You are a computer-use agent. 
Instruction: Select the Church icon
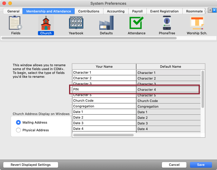tap(46, 23)
